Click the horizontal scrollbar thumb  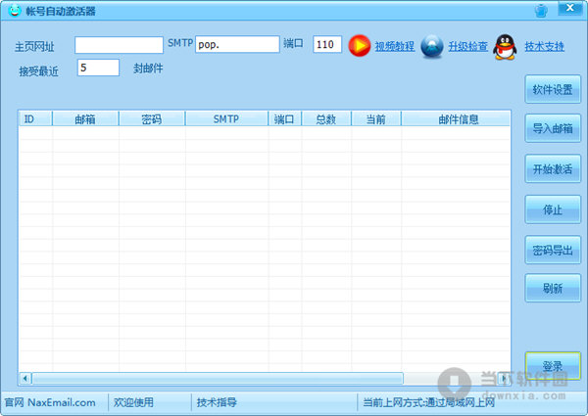click(x=218, y=378)
